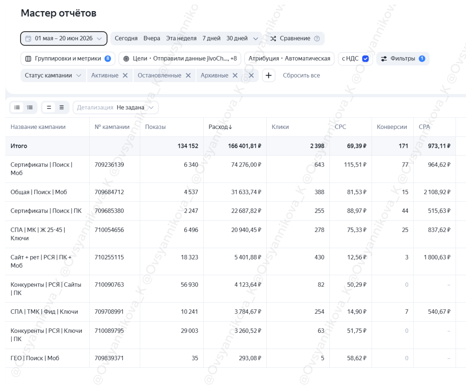
Task: Select the 7 дней period
Action: click(x=211, y=38)
